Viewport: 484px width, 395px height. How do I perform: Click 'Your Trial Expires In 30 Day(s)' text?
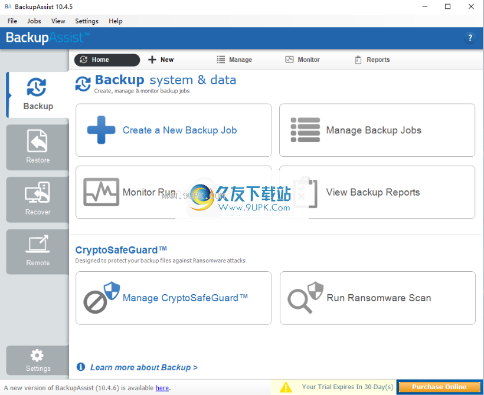[x=348, y=387]
